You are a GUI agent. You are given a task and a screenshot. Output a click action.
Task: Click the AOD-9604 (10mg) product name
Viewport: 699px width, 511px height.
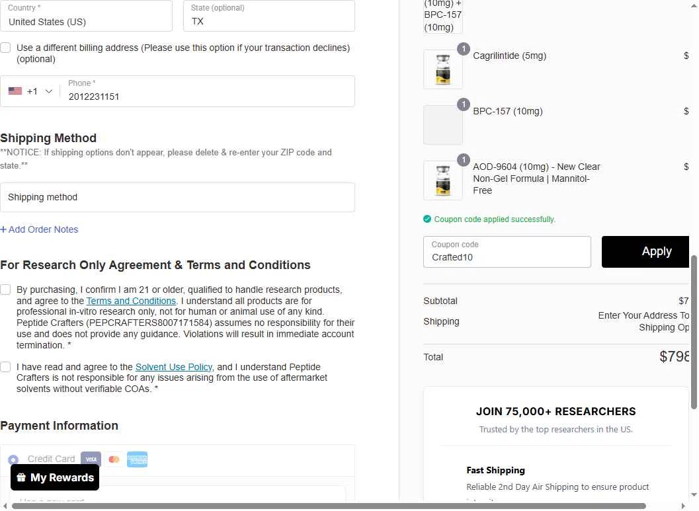click(x=537, y=178)
